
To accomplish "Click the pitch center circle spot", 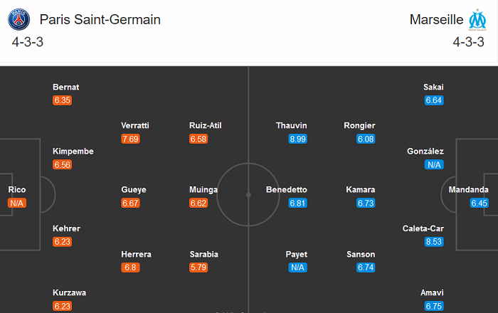I will [249, 193].
